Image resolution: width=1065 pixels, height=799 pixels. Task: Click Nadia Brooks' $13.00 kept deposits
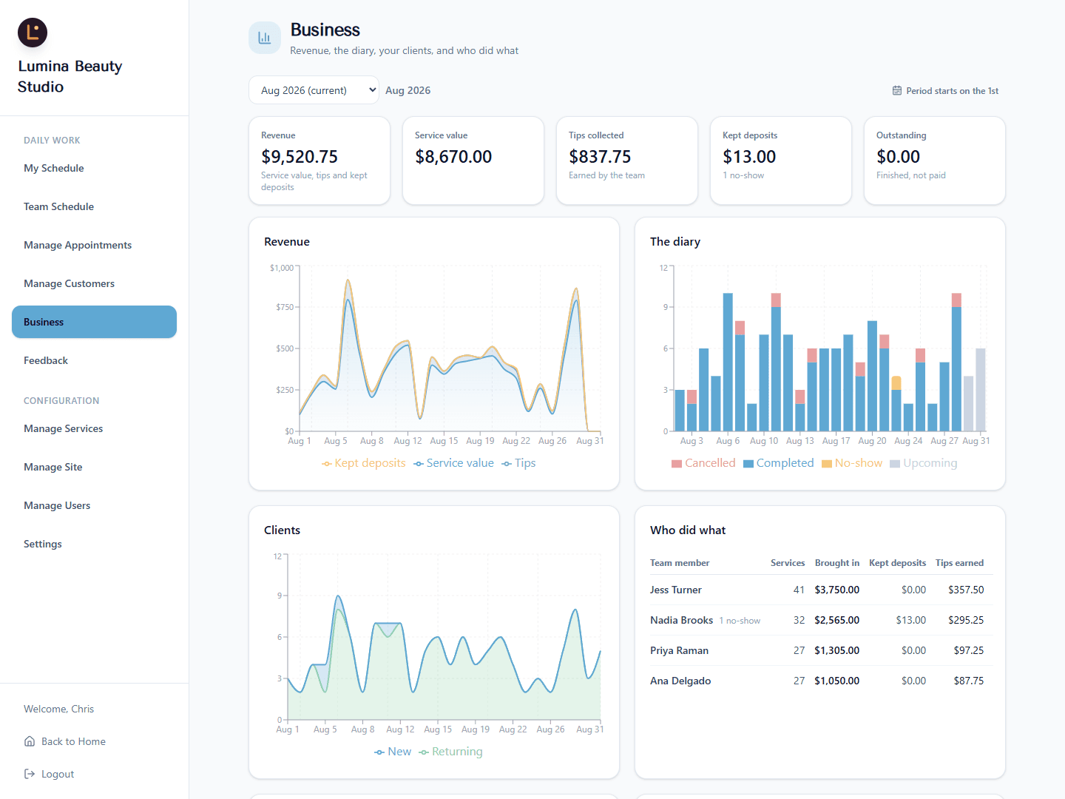(911, 620)
